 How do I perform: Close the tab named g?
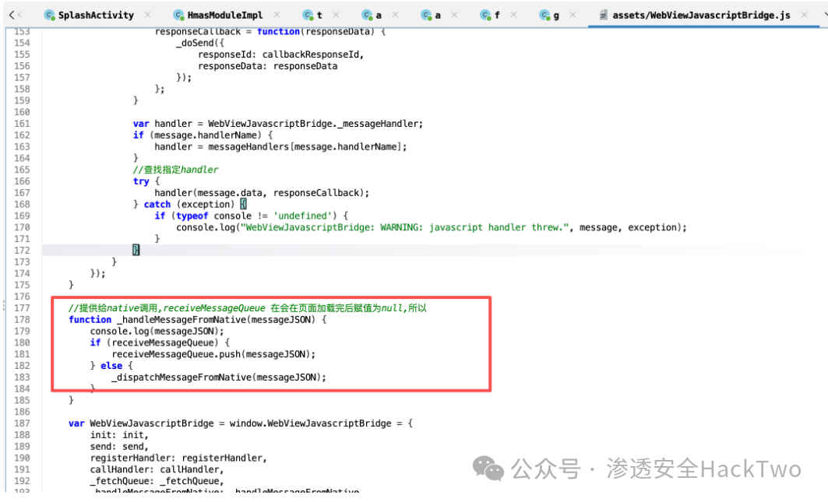[x=573, y=15]
